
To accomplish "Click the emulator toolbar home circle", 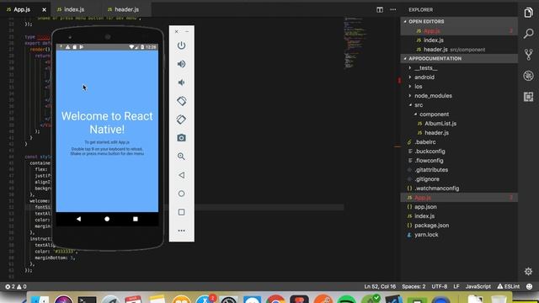I will 182,194.
